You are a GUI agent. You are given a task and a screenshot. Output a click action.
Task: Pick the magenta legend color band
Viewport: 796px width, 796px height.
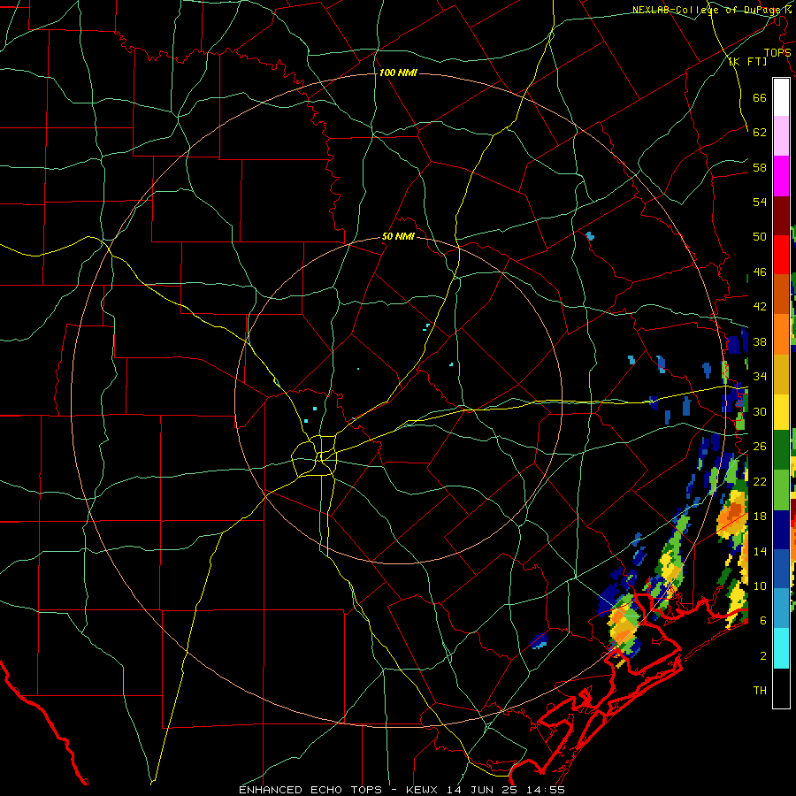point(781,176)
